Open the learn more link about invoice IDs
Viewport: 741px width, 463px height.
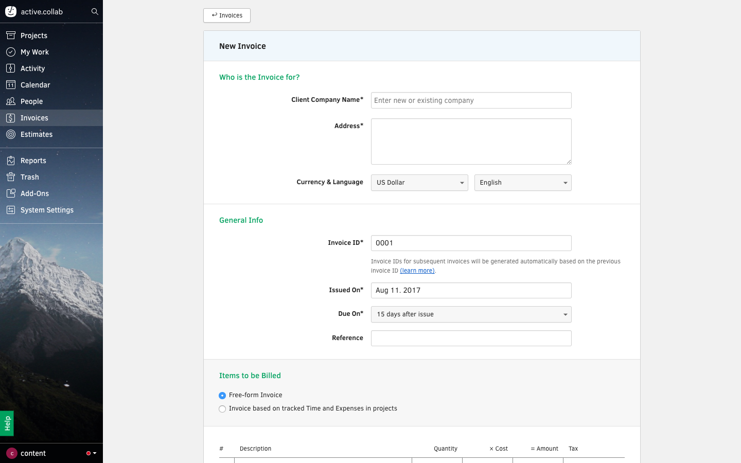(x=417, y=270)
